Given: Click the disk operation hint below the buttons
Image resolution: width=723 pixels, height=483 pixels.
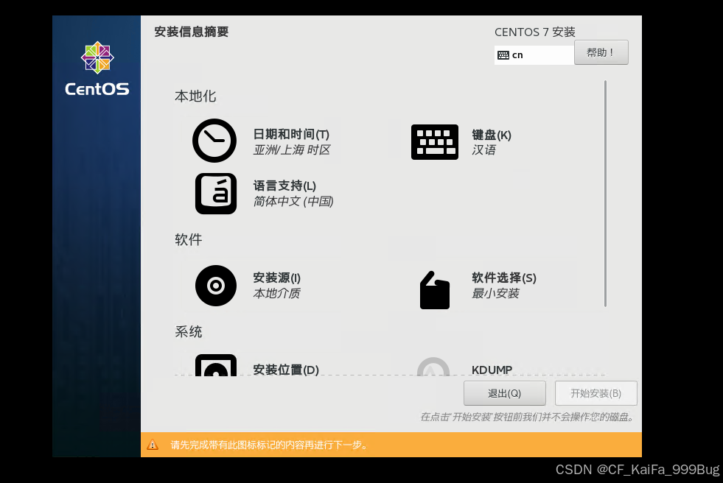Looking at the screenshot, I should click(x=528, y=417).
